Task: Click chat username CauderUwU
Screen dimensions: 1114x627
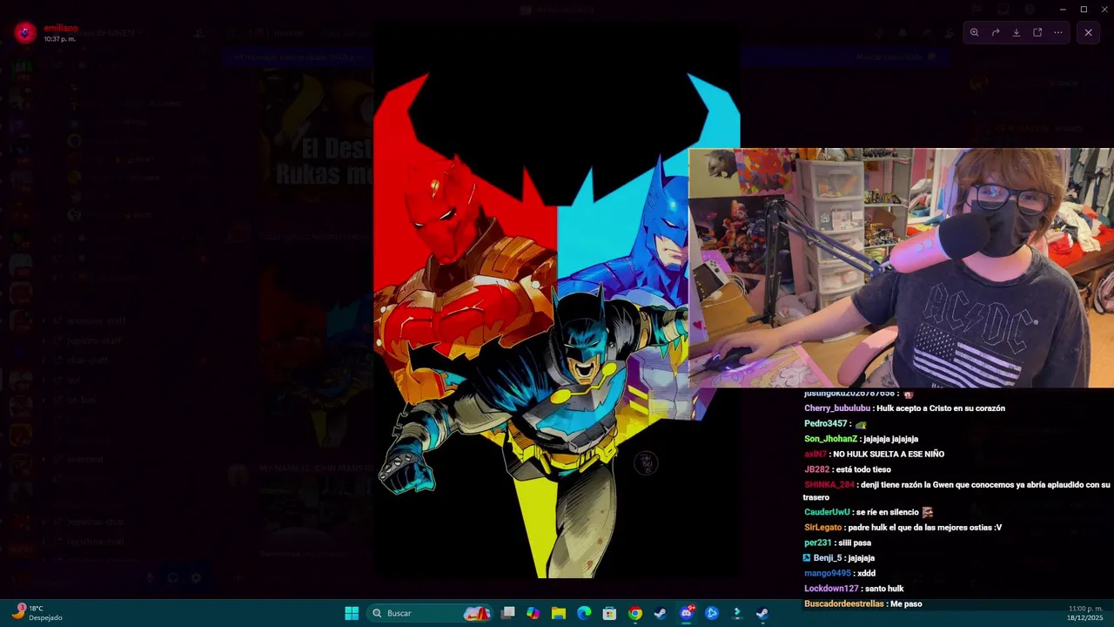Action: pyautogui.click(x=827, y=512)
